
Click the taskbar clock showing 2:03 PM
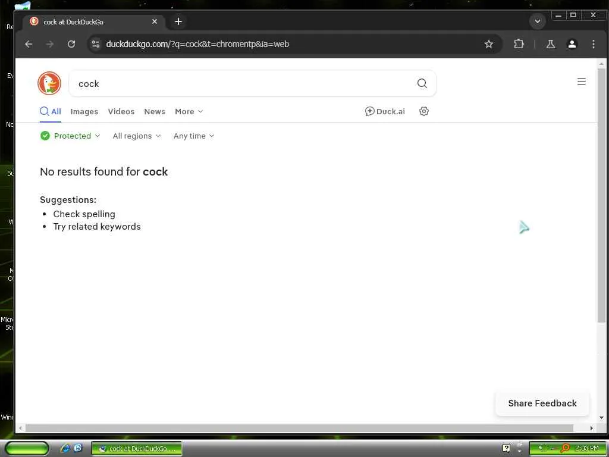tap(586, 448)
